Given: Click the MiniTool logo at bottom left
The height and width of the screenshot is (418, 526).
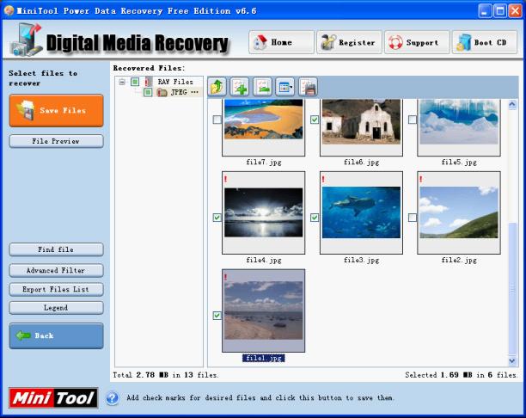Looking at the screenshot, I should [53, 398].
